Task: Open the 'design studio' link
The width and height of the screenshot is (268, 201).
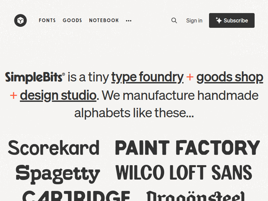Action: [58, 95]
